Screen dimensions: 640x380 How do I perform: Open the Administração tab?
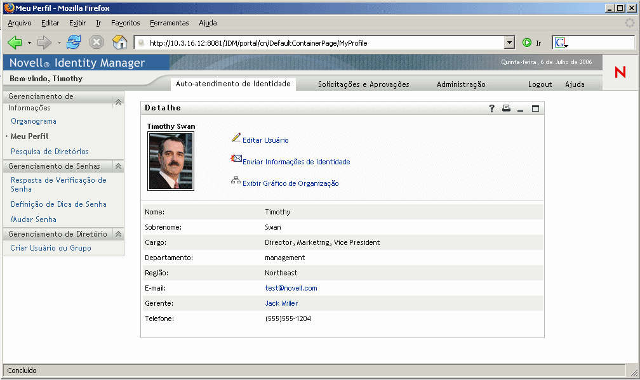pos(461,84)
